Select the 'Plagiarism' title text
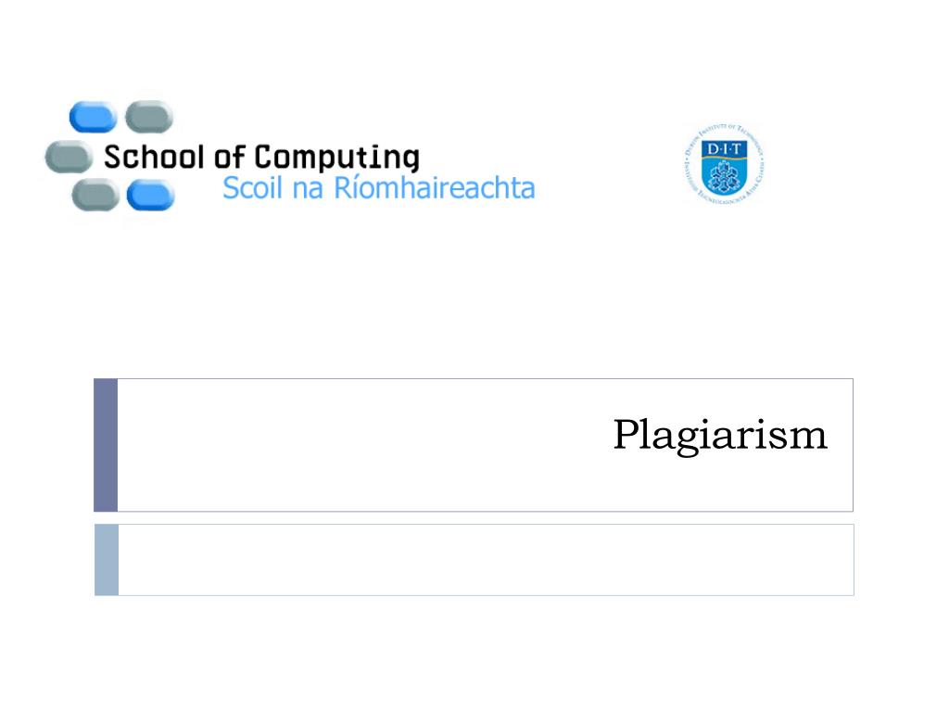Viewport: 949px width, 712px height. (719, 435)
